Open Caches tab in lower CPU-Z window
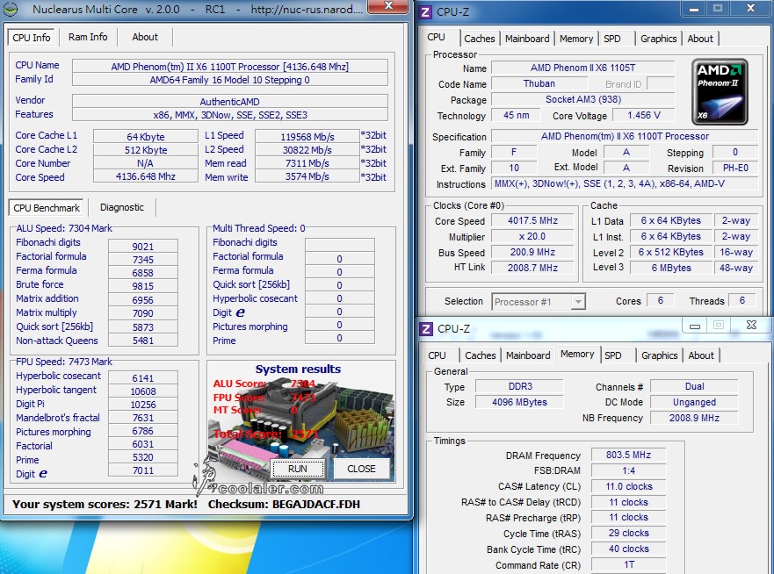The image size is (774, 574). coord(481,355)
